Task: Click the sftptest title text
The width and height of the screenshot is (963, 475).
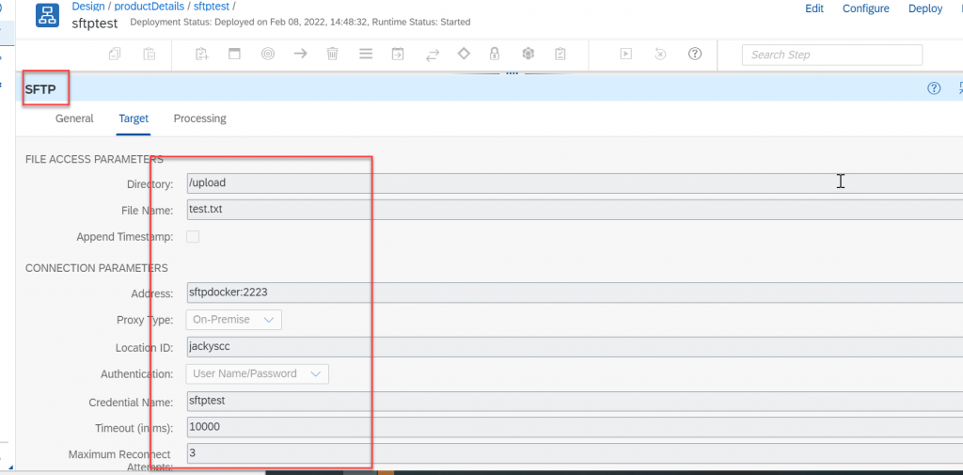Action: [x=95, y=24]
